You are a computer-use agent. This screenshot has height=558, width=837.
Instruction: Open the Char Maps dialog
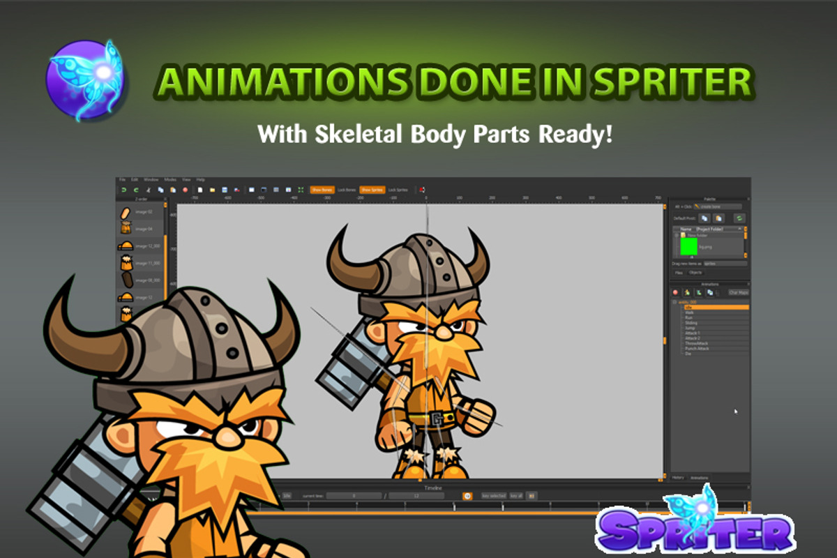(x=737, y=292)
